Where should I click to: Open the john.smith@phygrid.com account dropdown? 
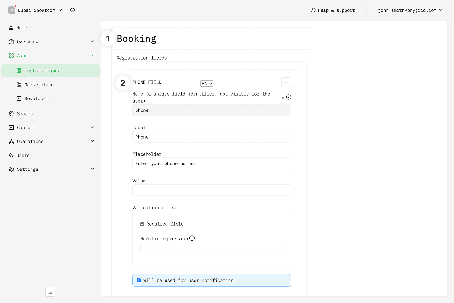410,10
